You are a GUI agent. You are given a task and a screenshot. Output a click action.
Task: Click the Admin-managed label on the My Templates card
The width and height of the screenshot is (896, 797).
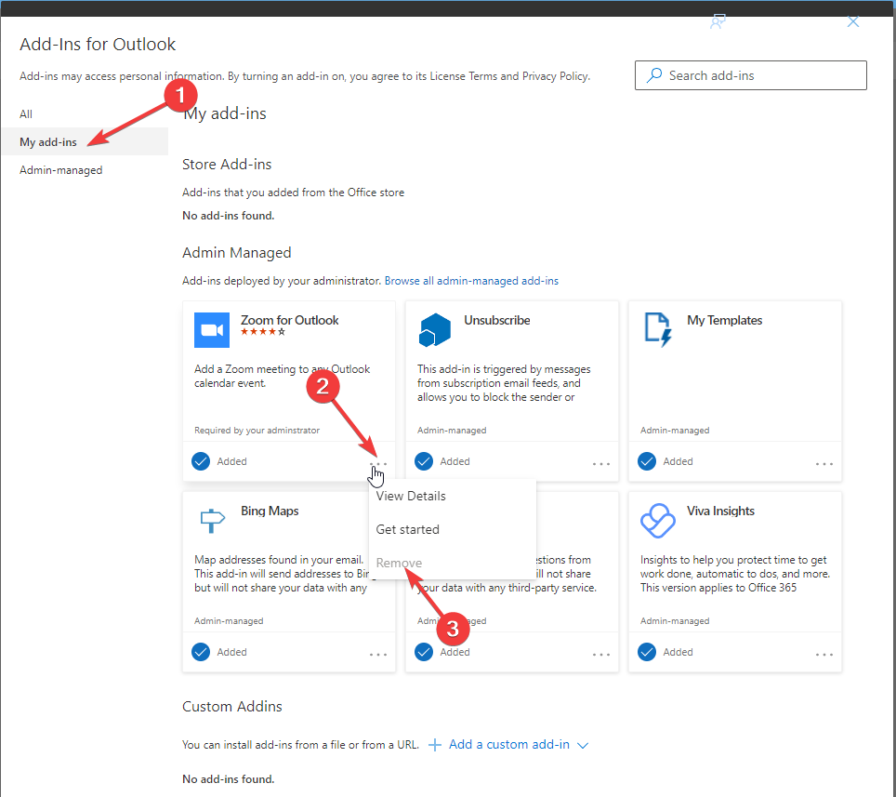(x=675, y=430)
